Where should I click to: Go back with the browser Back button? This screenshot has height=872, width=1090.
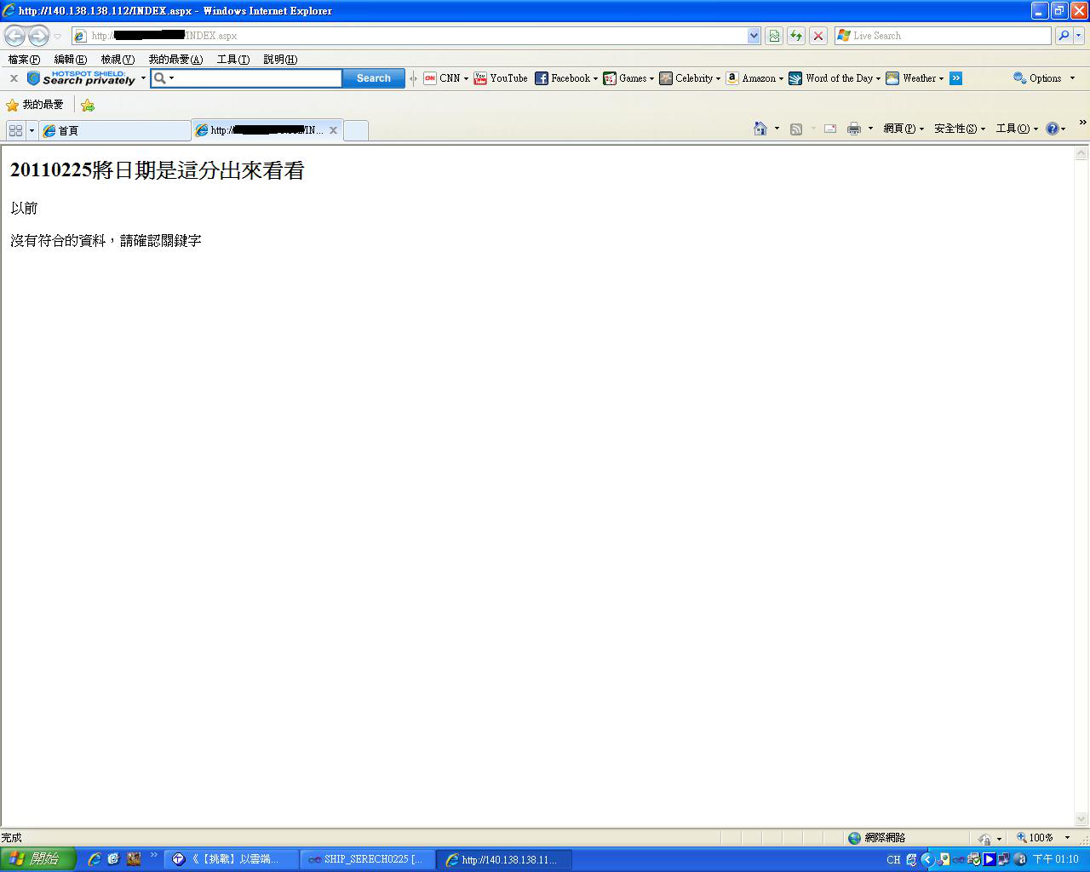[15, 36]
